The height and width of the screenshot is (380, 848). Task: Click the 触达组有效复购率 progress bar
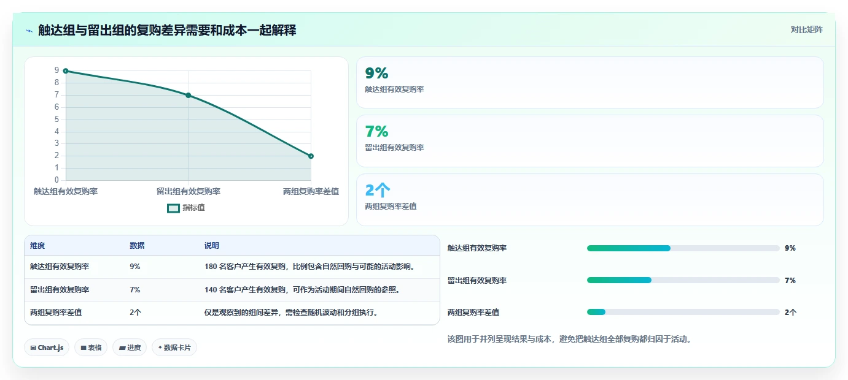point(683,248)
